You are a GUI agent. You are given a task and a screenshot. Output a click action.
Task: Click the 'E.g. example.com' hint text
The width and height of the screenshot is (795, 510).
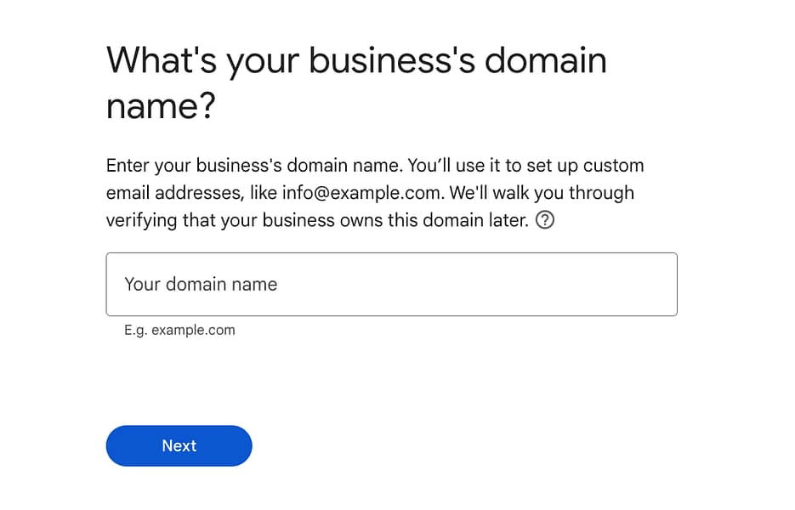(x=179, y=330)
